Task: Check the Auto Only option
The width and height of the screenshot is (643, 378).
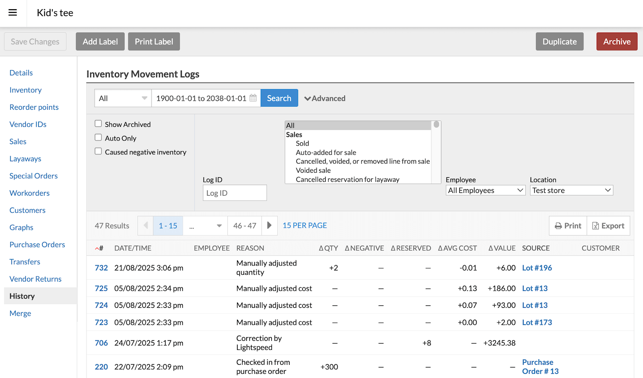Action: pyautogui.click(x=98, y=137)
